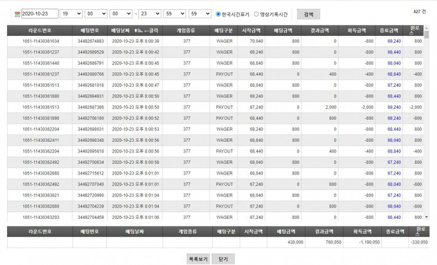Click result amount 2,000 in PAYOUT row
This screenshot has width=437, height=265.
click(331, 107)
